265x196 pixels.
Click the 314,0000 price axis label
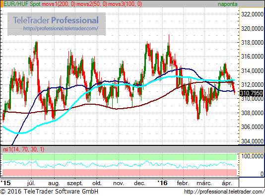(x=252, y=71)
